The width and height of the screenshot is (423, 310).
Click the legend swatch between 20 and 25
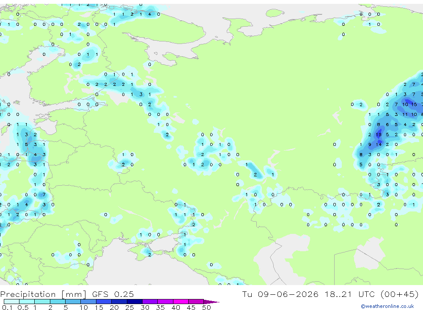[x=119, y=302]
